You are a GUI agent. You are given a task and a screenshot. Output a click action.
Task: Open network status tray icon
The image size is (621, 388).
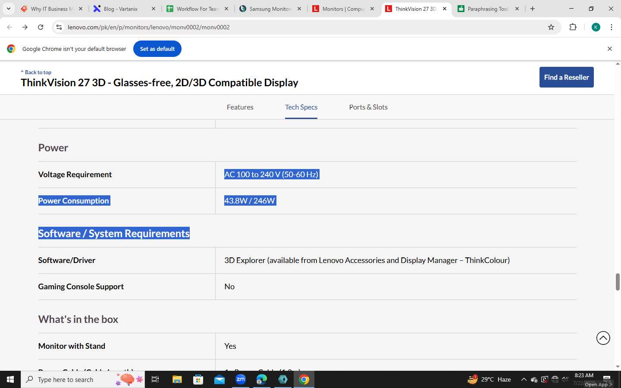pyautogui.click(x=555, y=379)
